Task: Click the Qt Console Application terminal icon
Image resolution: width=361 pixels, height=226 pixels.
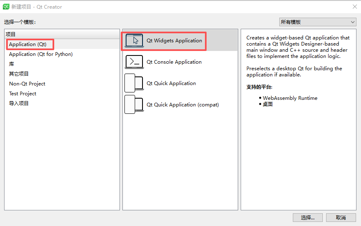Action: point(134,62)
